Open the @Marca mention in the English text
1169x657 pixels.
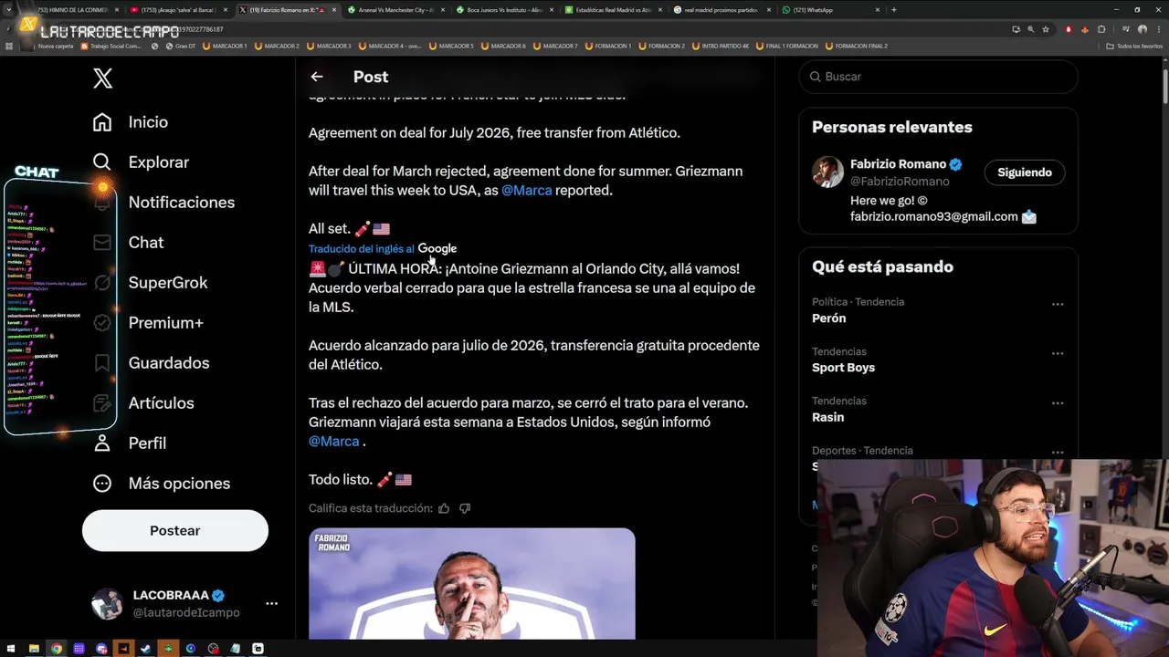(x=526, y=191)
